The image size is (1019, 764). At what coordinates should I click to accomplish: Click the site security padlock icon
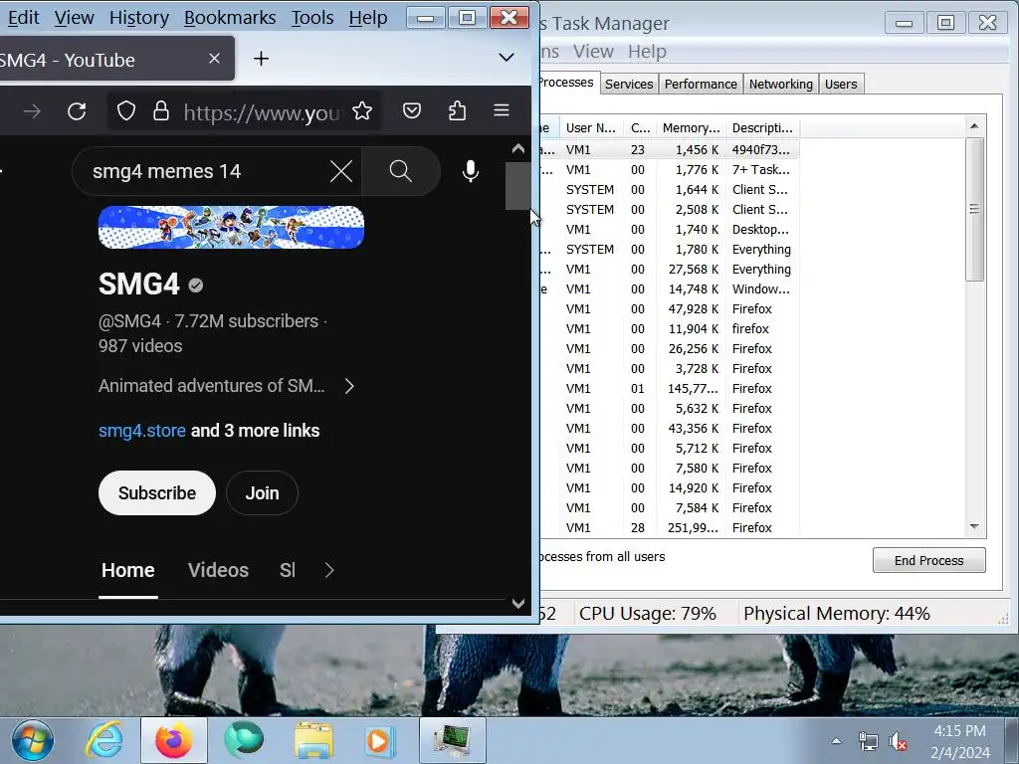pos(160,111)
